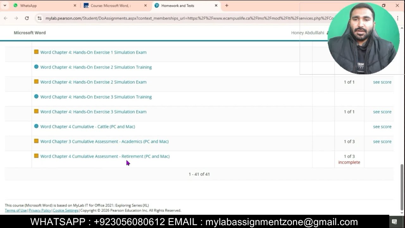Open the Chrome three-dot menu
Image resolution: width=405 pixels, height=228 pixels.
(x=398, y=18)
